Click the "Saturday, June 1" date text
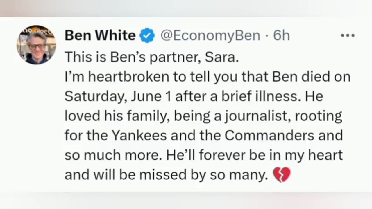This screenshot has height=209, width=372. click(118, 96)
